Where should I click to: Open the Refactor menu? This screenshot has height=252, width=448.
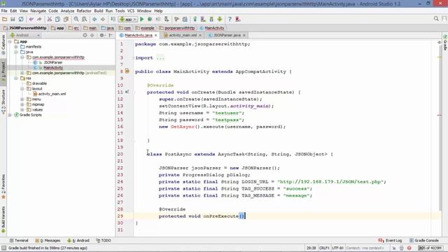(x=84, y=11)
